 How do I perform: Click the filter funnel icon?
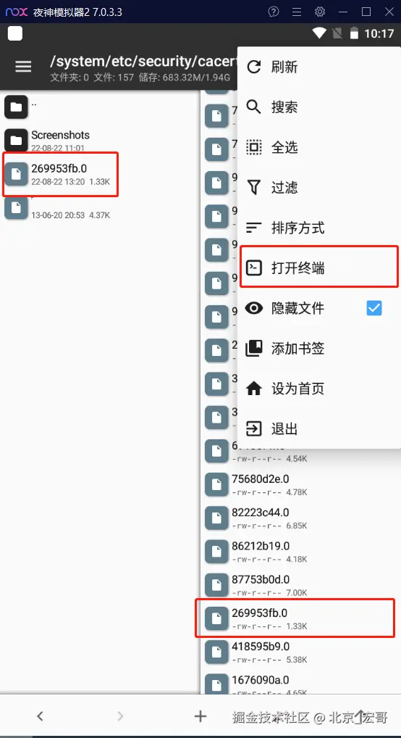(x=254, y=188)
